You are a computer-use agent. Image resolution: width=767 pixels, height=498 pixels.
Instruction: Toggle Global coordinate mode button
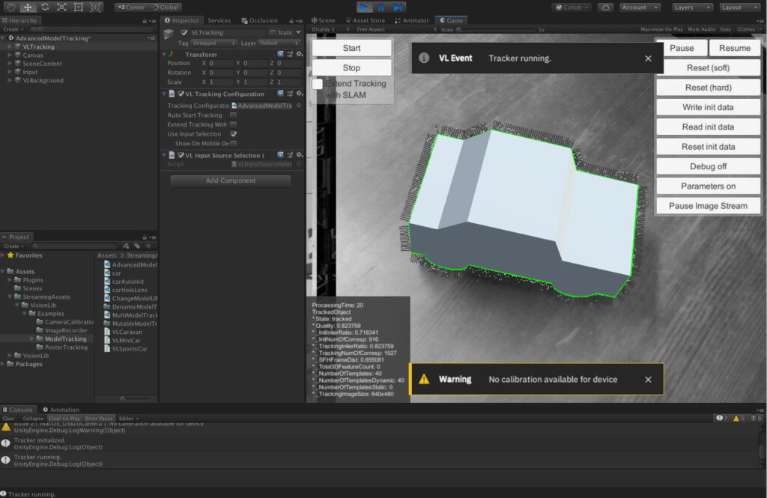point(166,7)
